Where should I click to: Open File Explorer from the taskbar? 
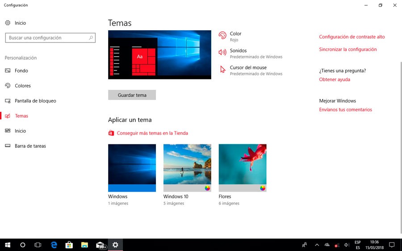(x=84, y=245)
